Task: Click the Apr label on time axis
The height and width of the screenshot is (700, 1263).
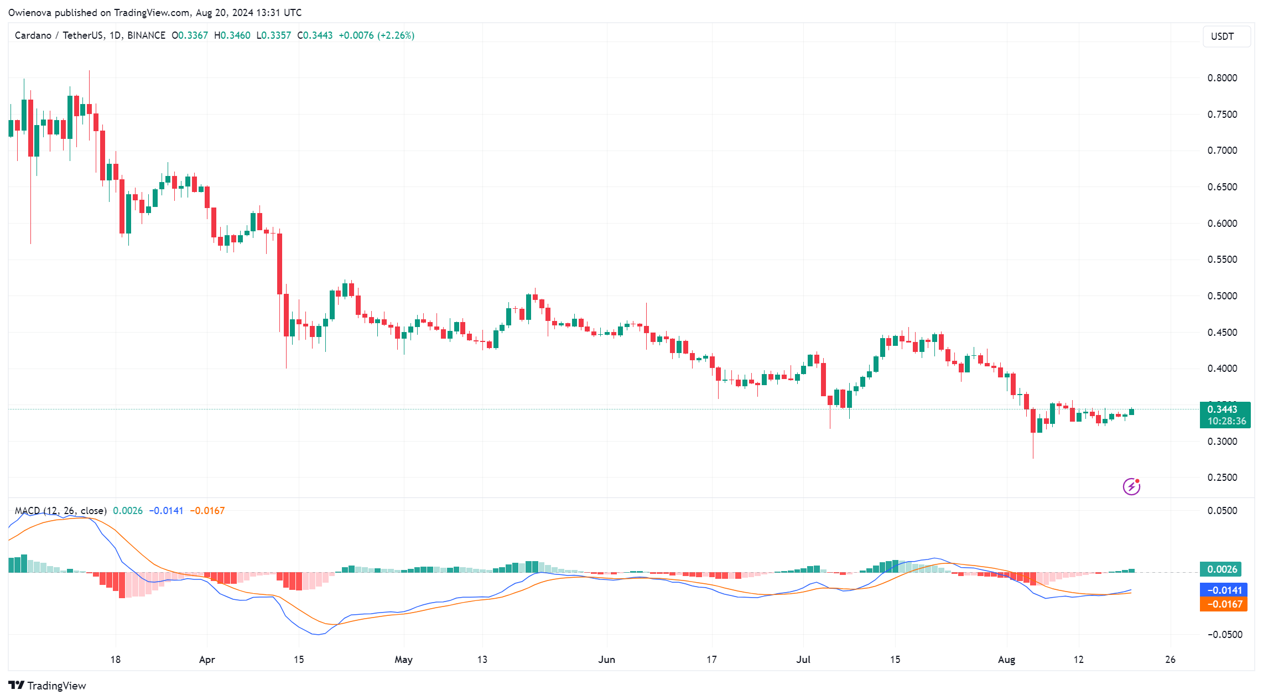Action: 207,660
